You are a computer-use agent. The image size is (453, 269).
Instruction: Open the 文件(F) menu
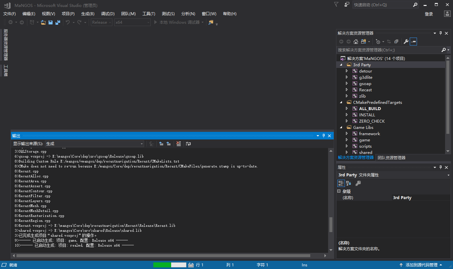(x=10, y=14)
